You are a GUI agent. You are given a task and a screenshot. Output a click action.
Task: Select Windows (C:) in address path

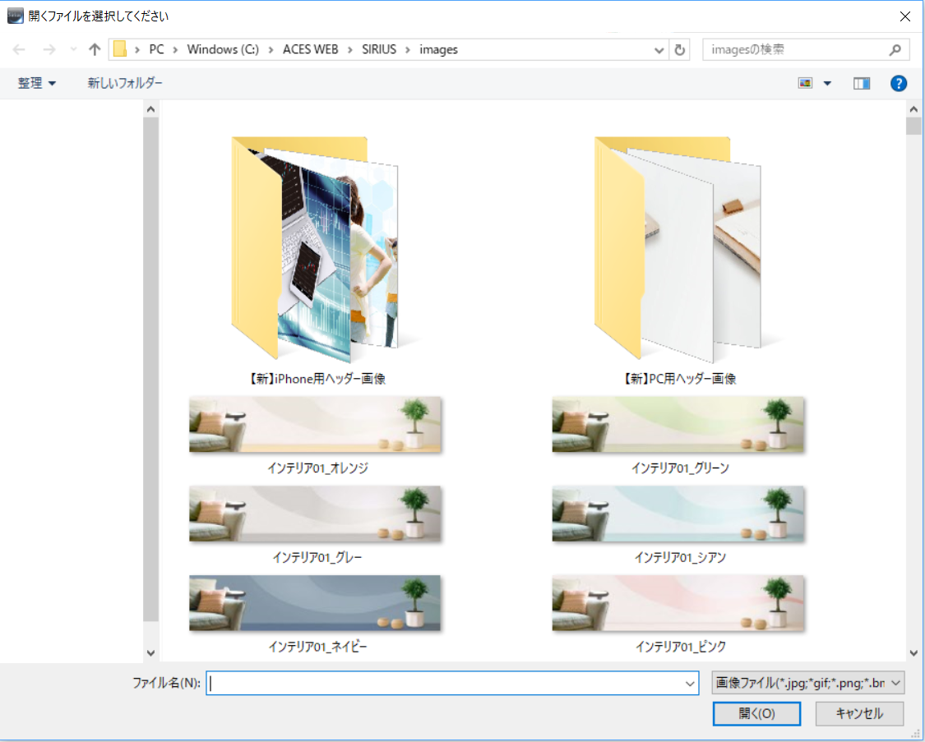(223, 49)
